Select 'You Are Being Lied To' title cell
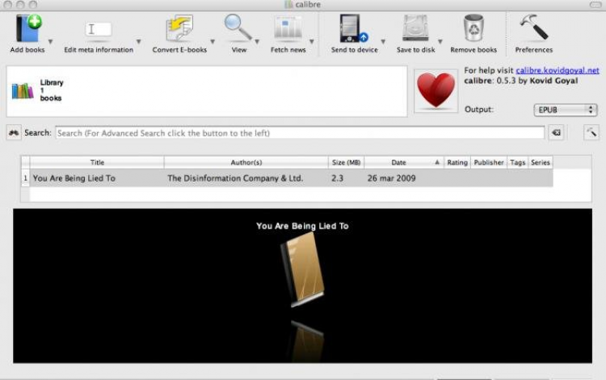This screenshot has width=606, height=380. [97, 178]
